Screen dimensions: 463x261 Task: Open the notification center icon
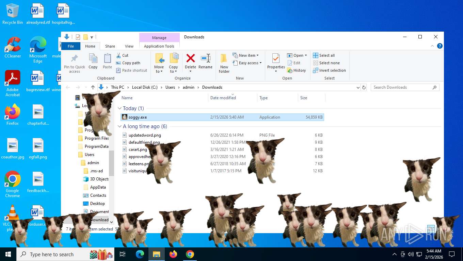[452, 254]
